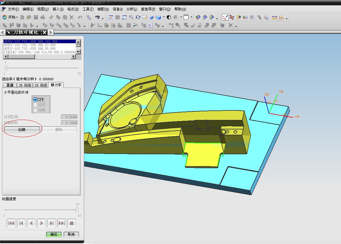This screenshot has height=244, width=341.
Task: Select the Zoom window icon
Action: pyautogui.click(x=124, y=17)
